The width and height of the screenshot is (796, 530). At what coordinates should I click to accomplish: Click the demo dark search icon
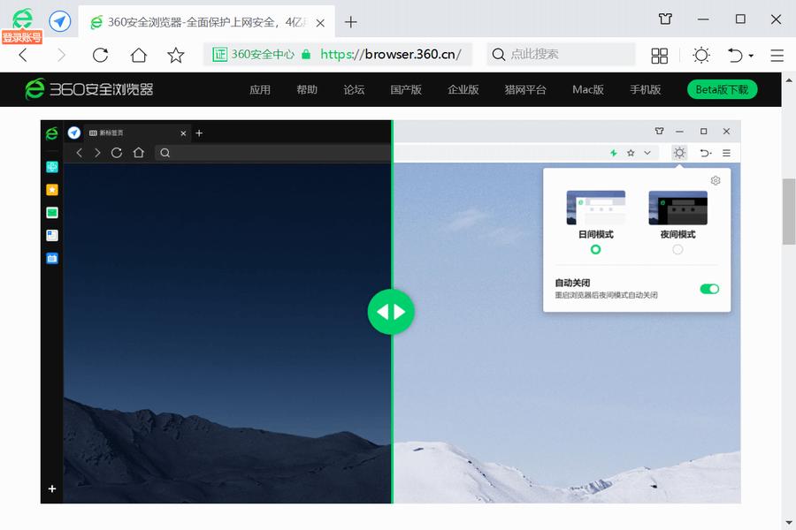(x=165, y=153)
